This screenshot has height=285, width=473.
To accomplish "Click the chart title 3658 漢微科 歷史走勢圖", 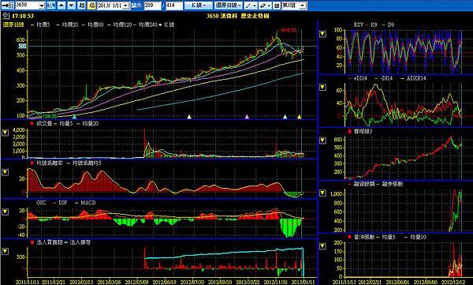I will tap(238, 16).
